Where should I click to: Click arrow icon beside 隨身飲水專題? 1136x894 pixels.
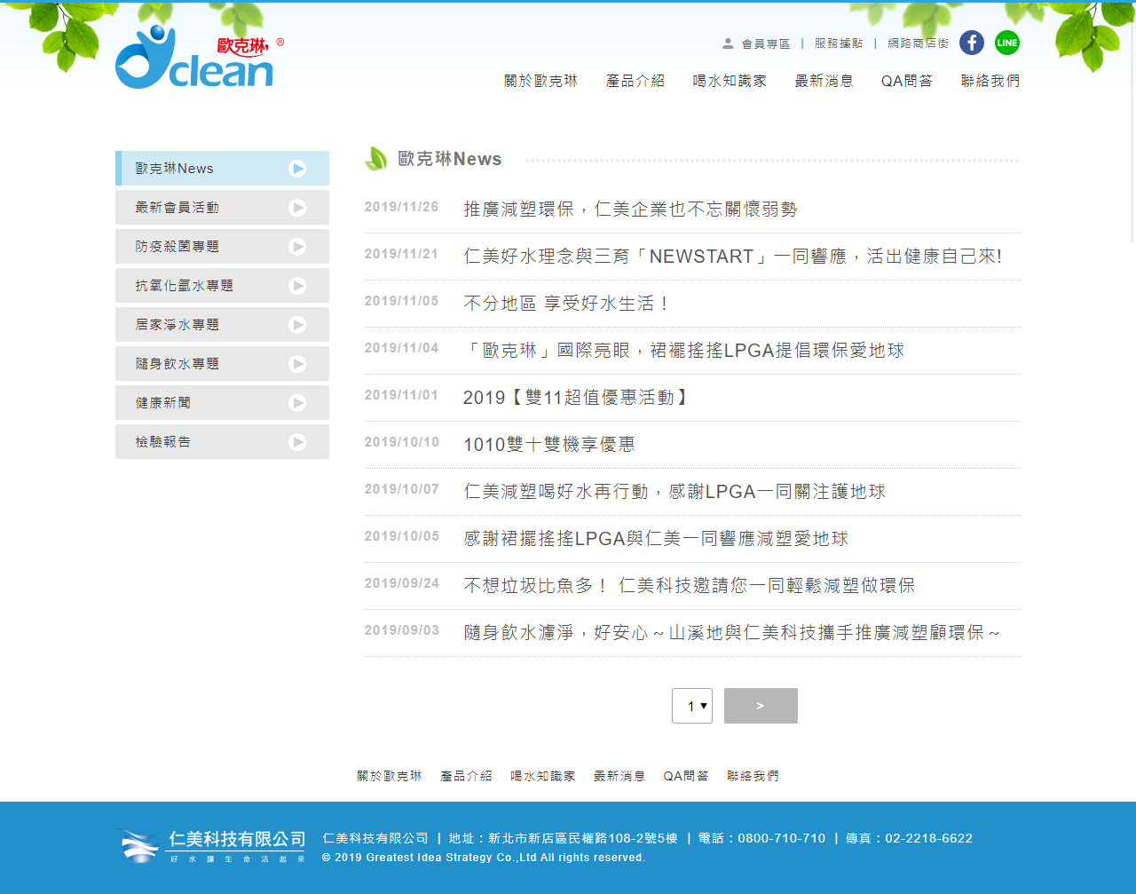(298, 364)
